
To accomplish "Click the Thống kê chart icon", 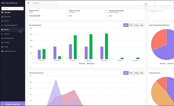I will point(2,34).
